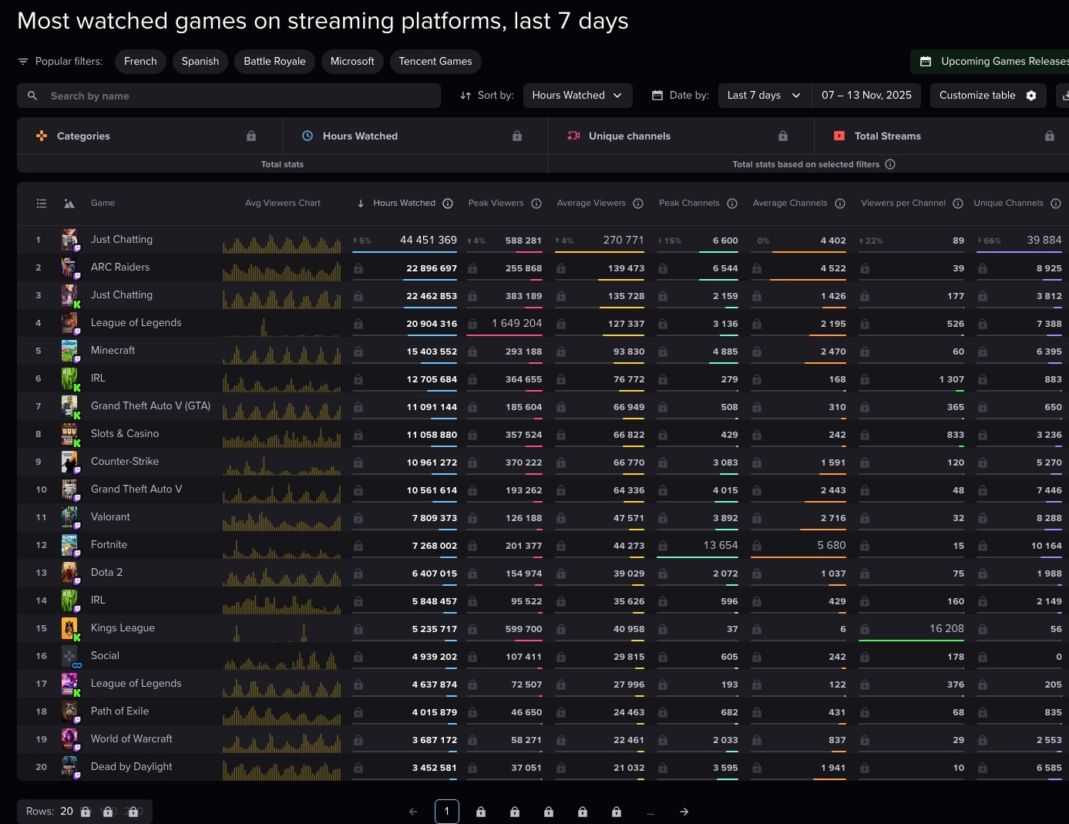Open the ARC Raiders game link
Screen dimensions: 1069x824
(120, 267)
